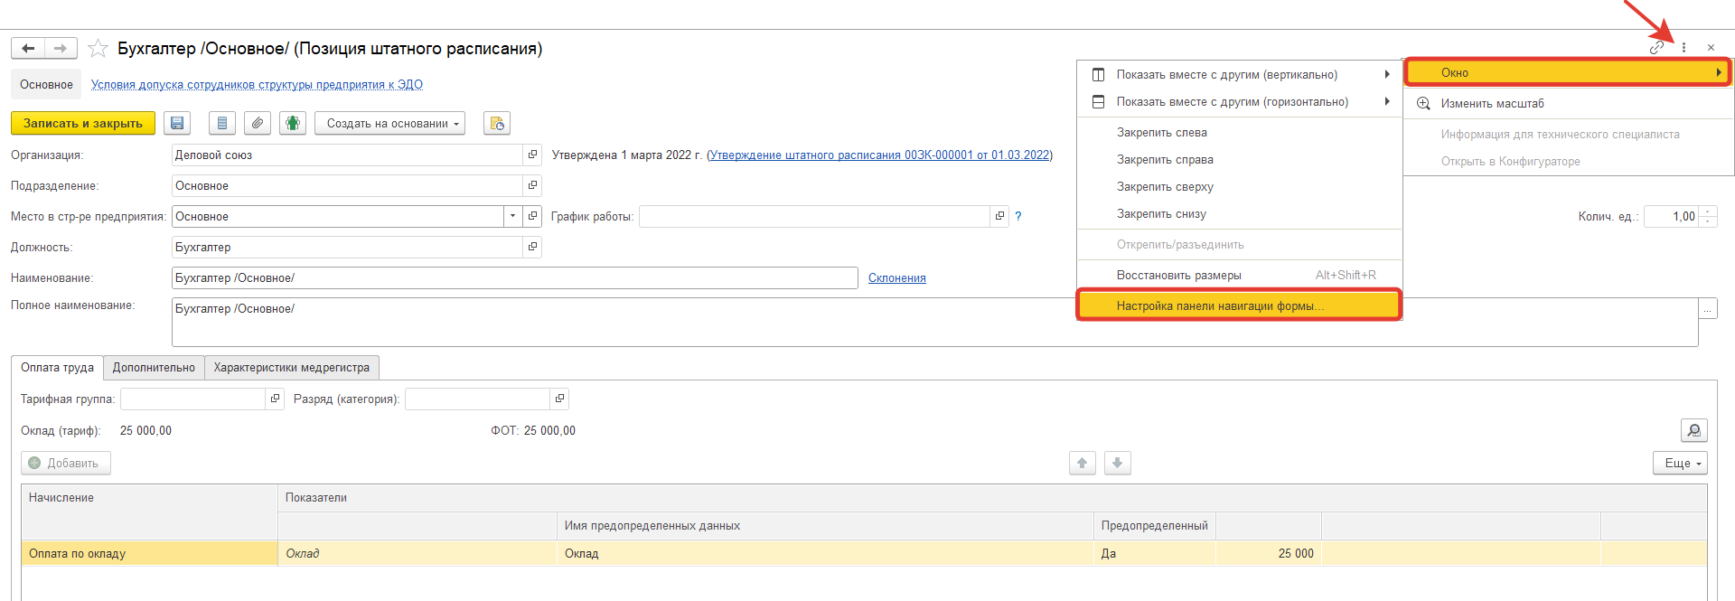
Task: Click the get link chain icon
Action: (x=1655, y=48)
